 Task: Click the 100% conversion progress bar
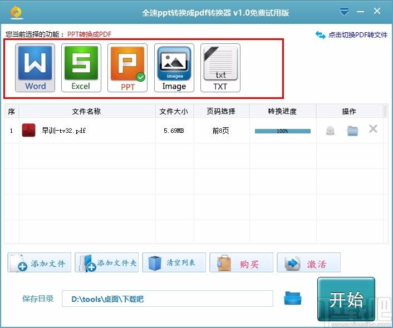pos(282,131)
